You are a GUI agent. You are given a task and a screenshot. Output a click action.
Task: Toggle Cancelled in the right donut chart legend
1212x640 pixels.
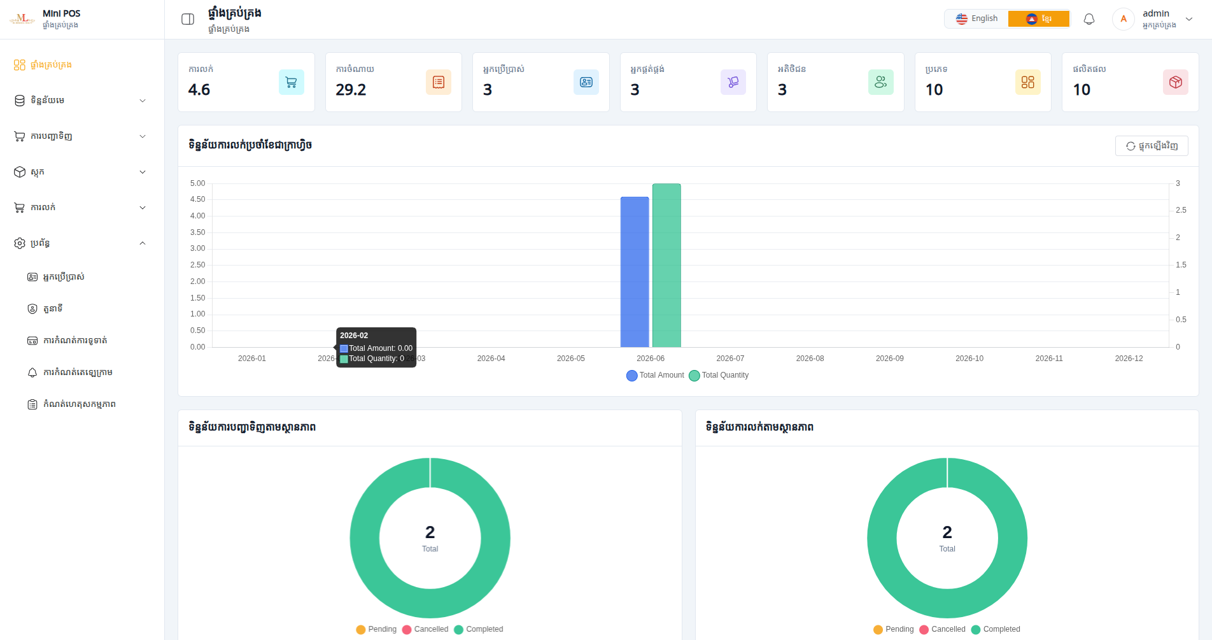[942, 629]
